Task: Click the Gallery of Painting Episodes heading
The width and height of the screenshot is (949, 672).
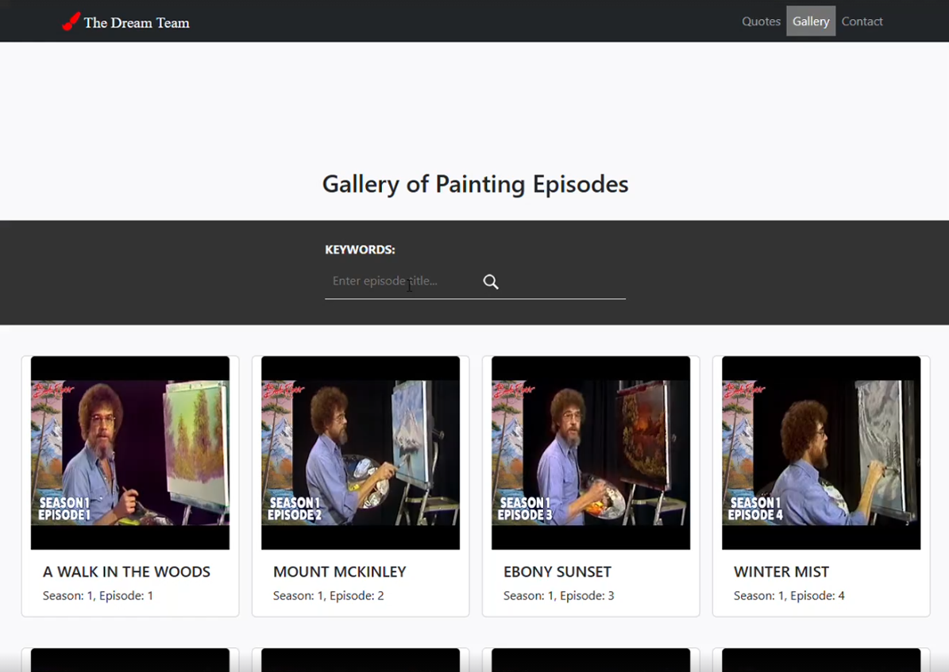Action: (x=475, y=184)
